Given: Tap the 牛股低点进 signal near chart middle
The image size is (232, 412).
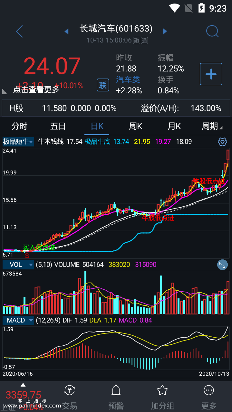Looking at the screenshot, I should [x=158, y=218].
